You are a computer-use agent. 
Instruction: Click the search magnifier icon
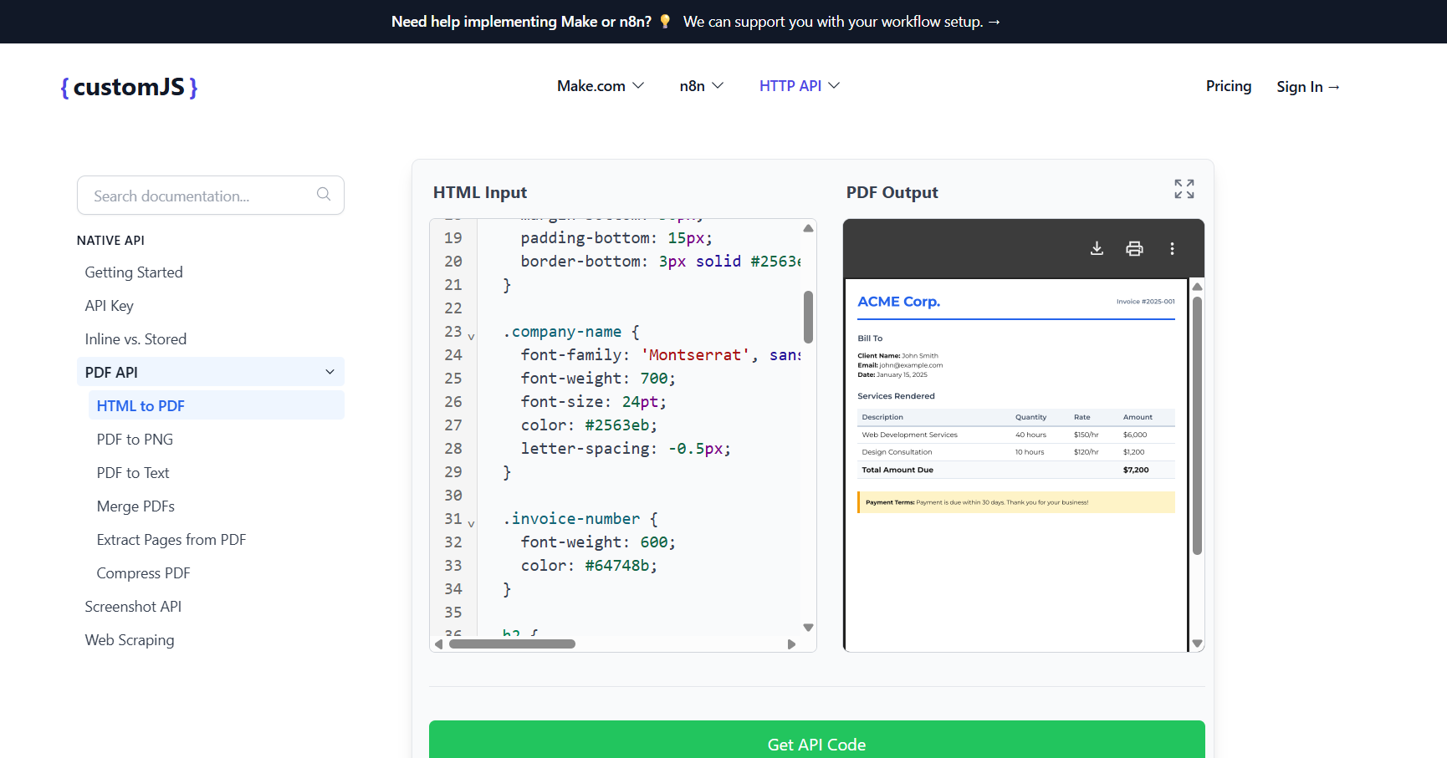coord(324,195)
